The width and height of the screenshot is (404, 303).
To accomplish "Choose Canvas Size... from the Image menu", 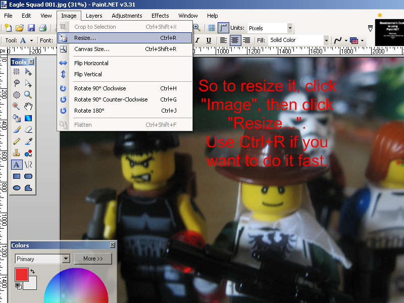I will pos(125,49).
